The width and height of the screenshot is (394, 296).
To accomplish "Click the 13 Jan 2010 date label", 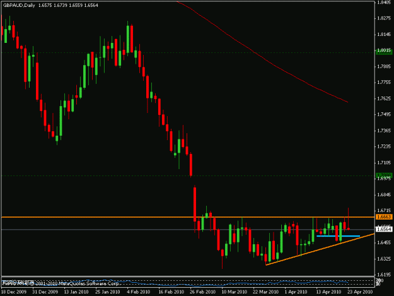I will point(76,292).
